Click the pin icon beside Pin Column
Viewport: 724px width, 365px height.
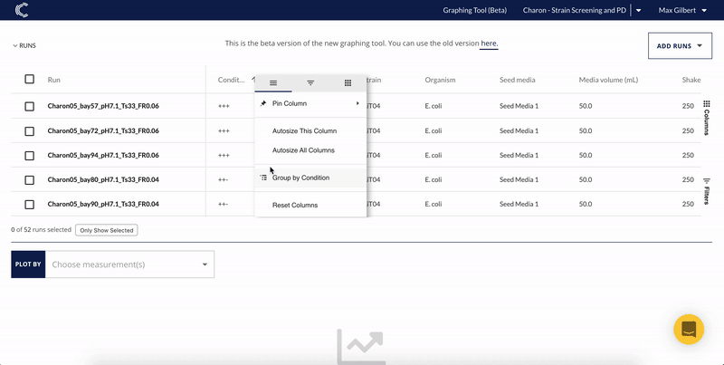(263, 104)
